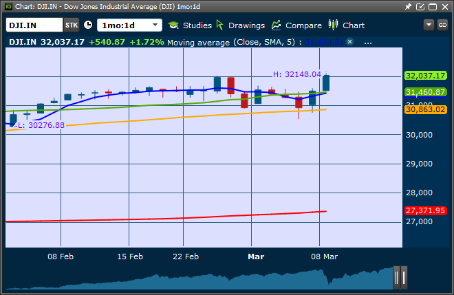Click the latest candlestick near 08 Mar
This screenshot has height=295, width=454.
tap(326, 83)
